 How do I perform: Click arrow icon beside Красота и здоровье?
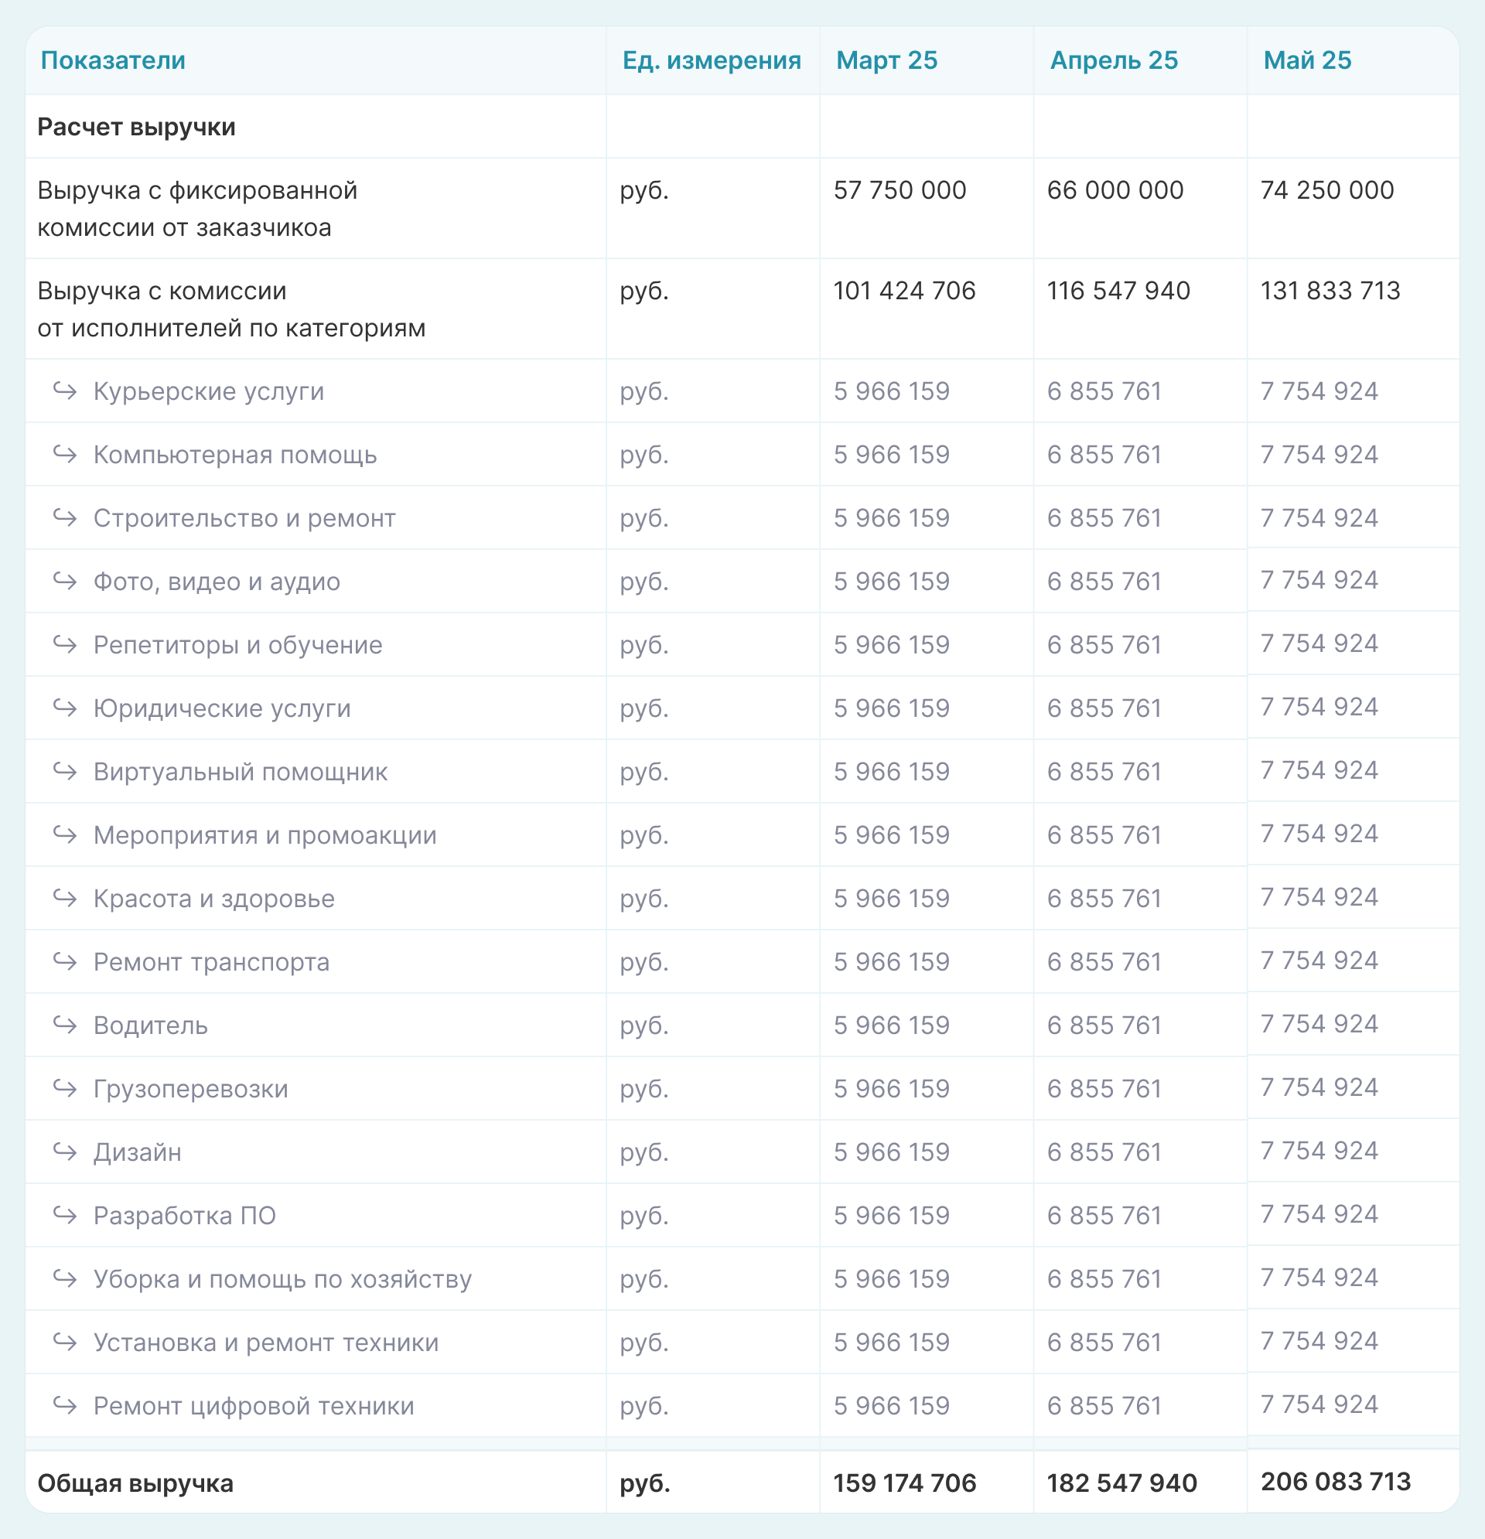tap(65, 899)
